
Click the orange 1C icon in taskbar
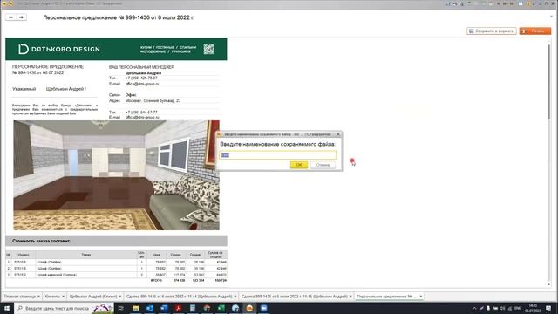coord(249,308)
